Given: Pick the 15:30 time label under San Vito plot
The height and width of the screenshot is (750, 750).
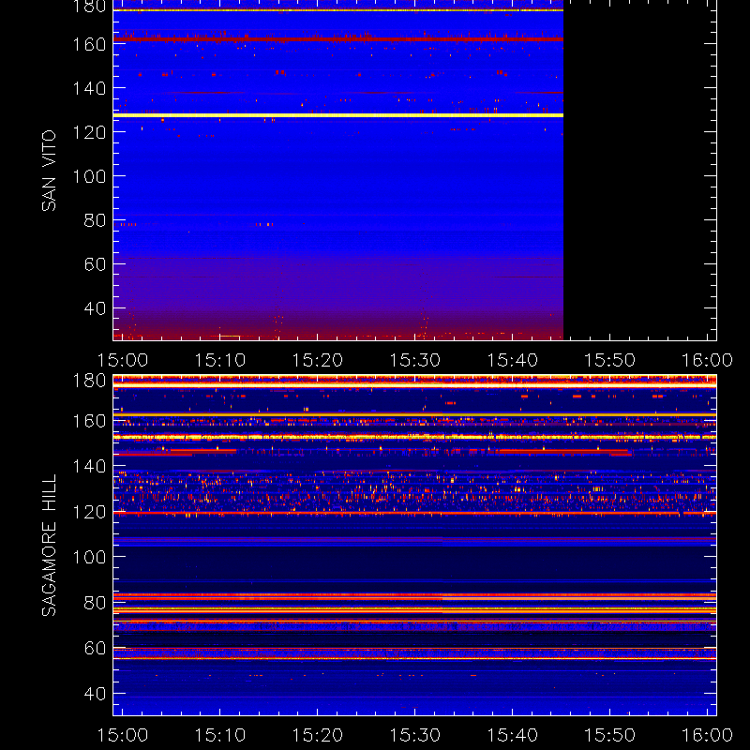Looking at the screenshot, I should coord(414,360).
